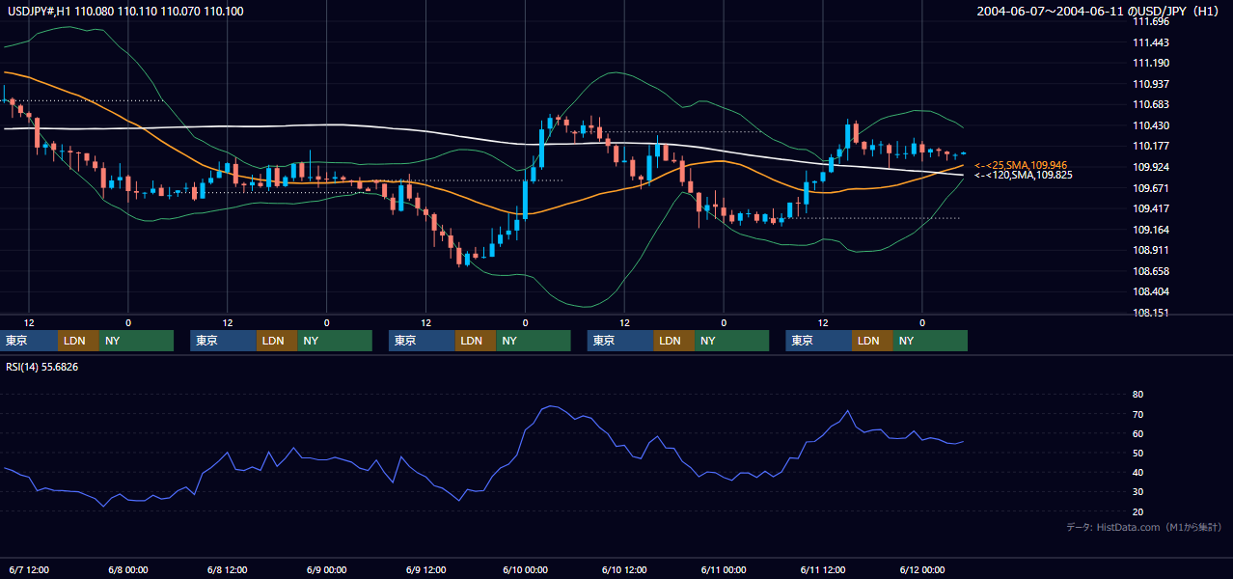Click the RSI(14) 55.6826 indicator label
Viewport: 1233px width, 579px height.
[x=42, y=367]
